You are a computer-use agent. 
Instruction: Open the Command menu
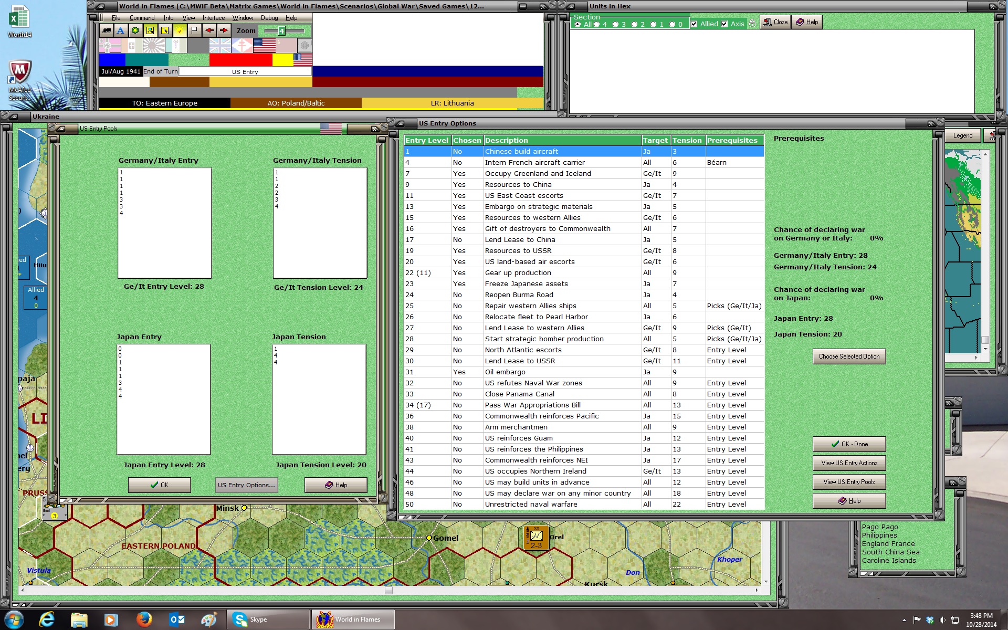click(x=142, y=18)
